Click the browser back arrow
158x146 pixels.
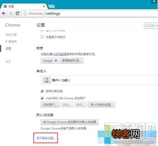coord(4,13)
